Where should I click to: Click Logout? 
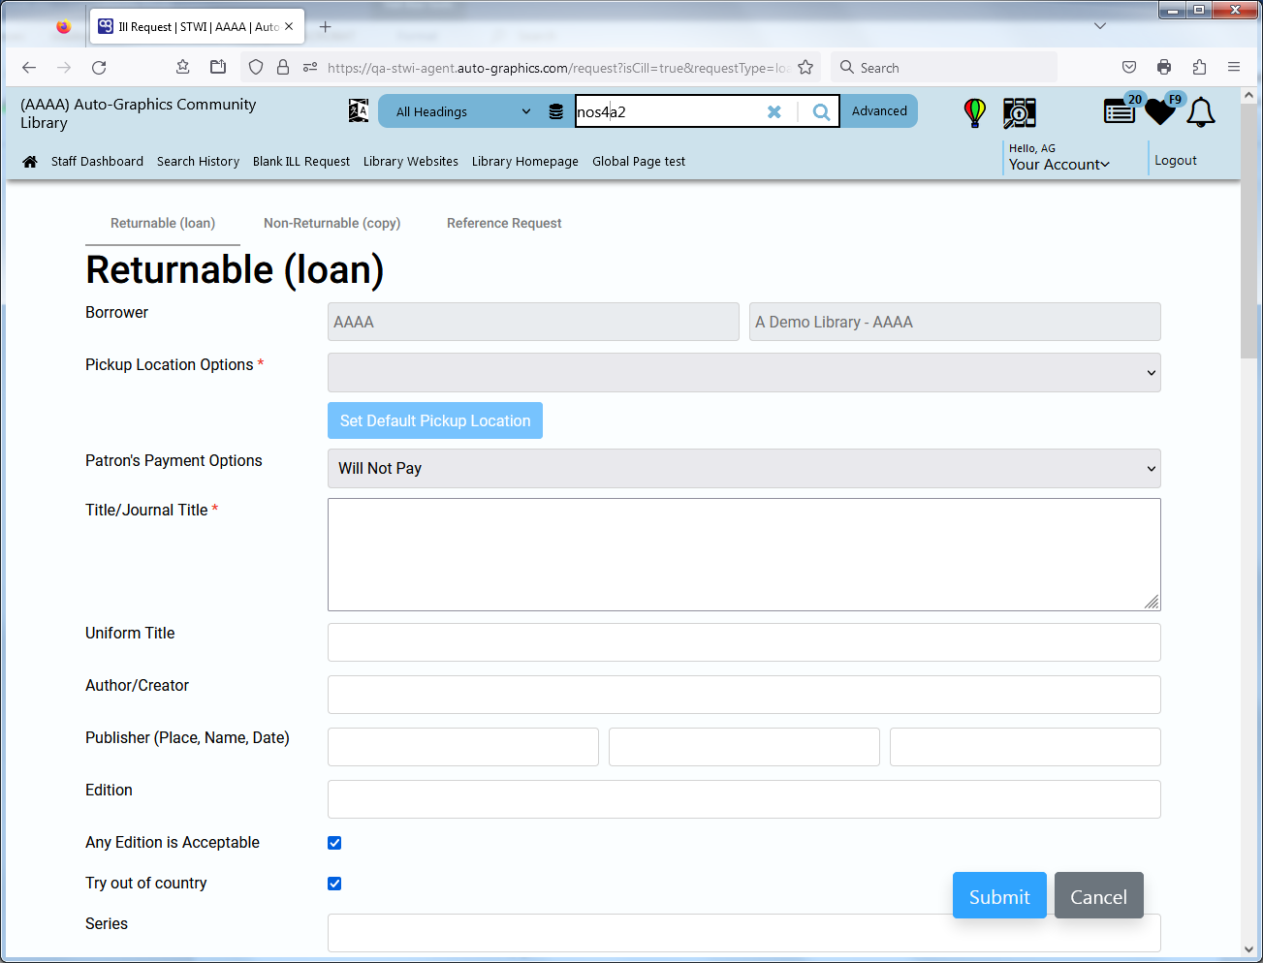click(1176, 161)
